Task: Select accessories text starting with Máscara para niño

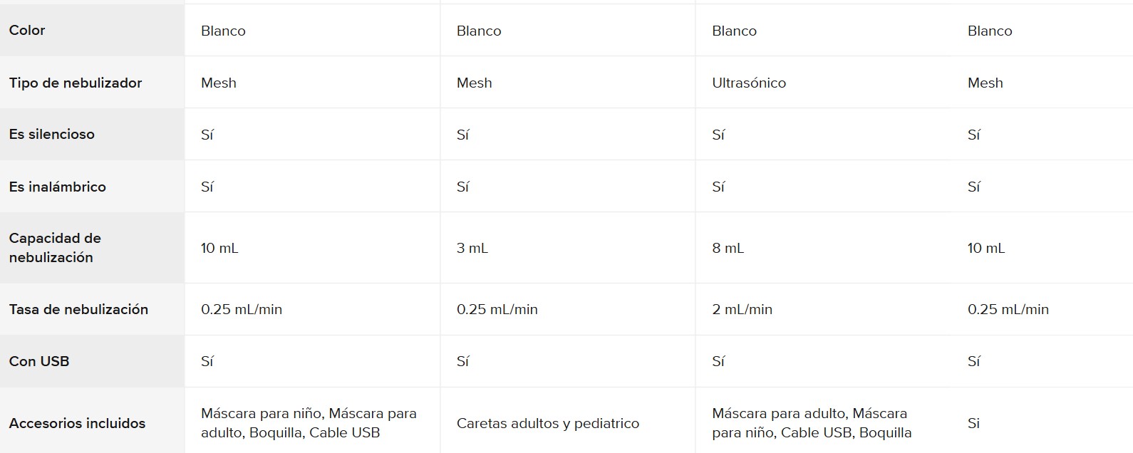Action: tap(309, 423)
